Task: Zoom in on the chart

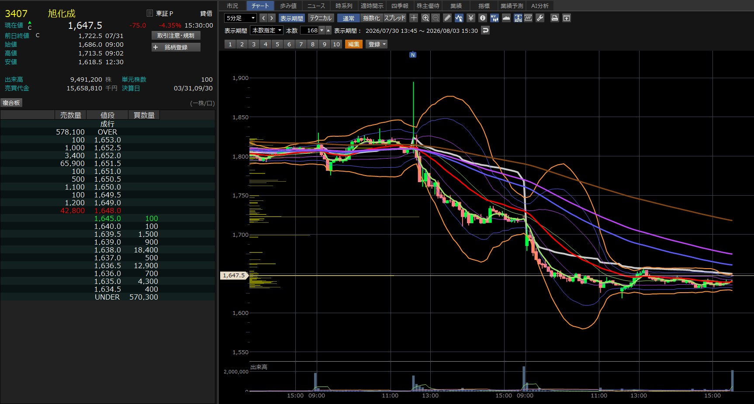Action: [425, 18]
